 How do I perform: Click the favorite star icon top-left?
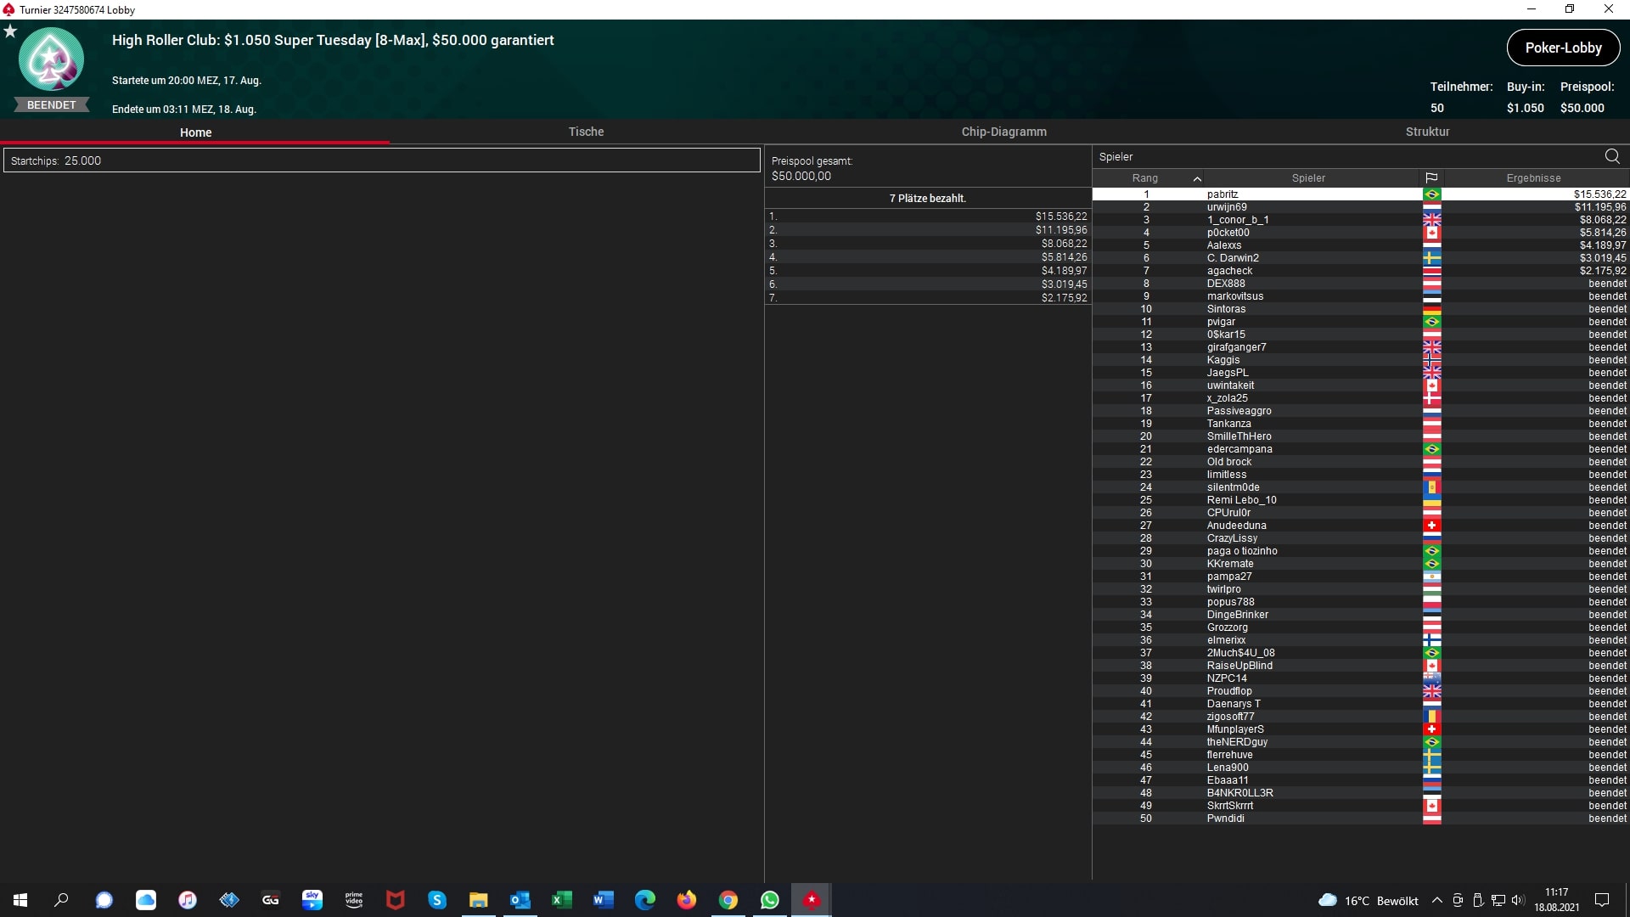click(10, 31)
